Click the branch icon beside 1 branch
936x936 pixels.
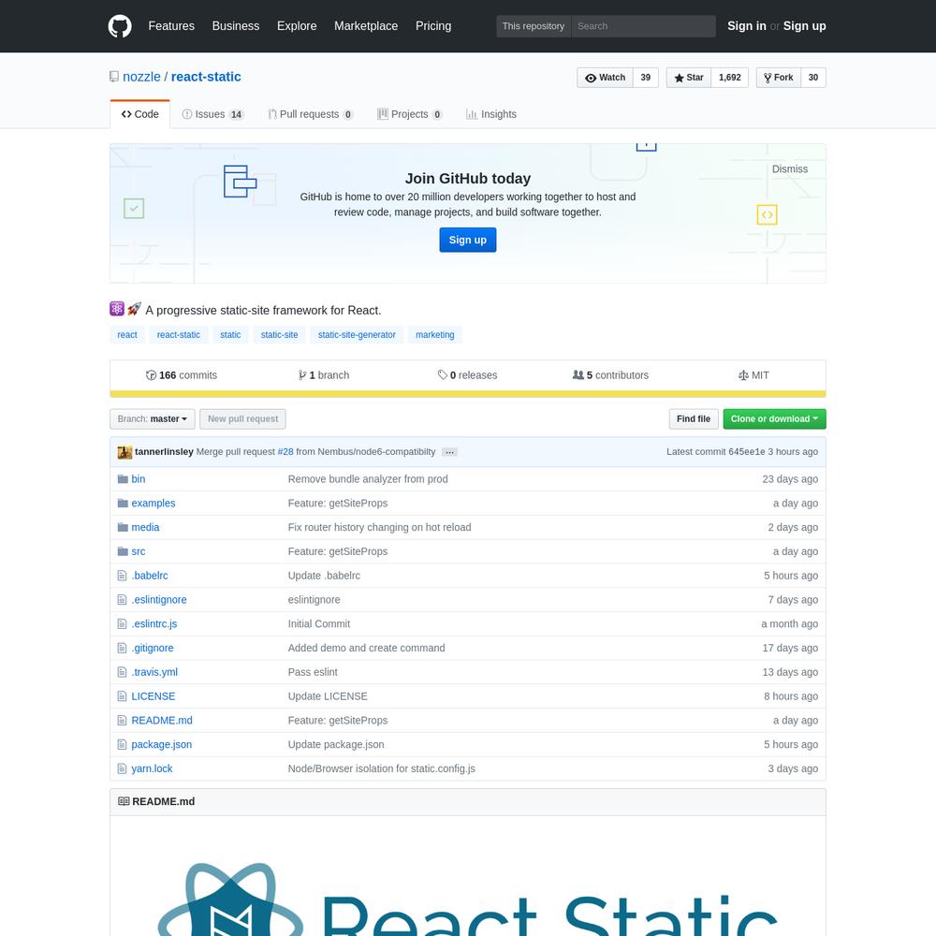(302, 375)
